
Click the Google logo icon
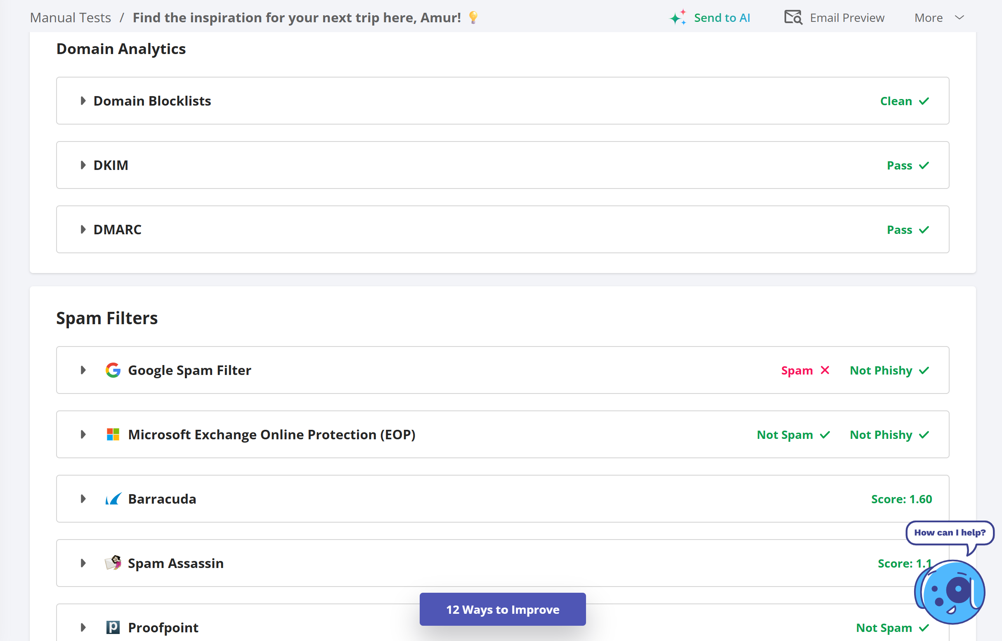[113, 370]
